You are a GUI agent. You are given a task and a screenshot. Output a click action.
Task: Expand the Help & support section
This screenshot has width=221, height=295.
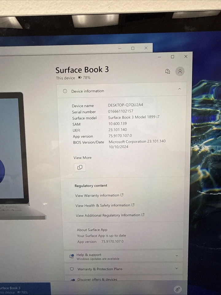click(177, 255)
